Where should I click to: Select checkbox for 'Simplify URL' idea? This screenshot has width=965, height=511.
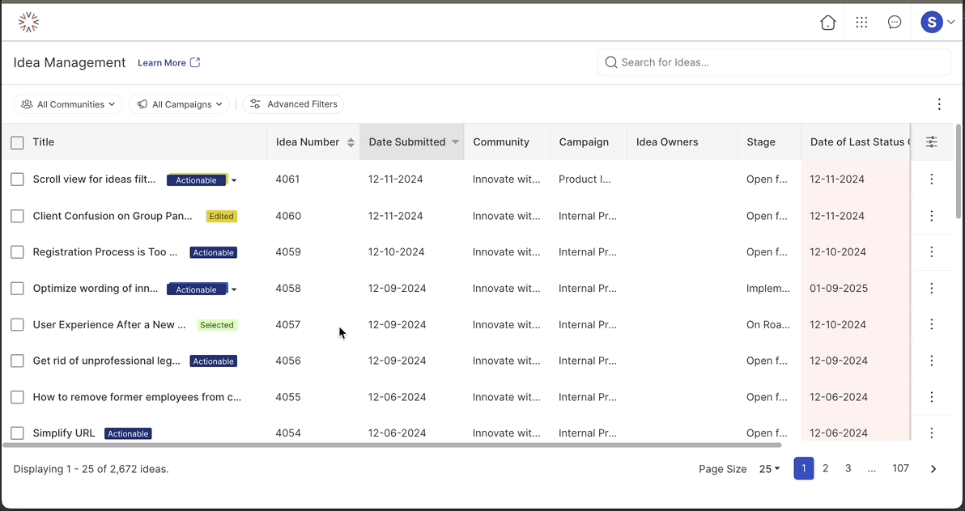coord(17,433)
